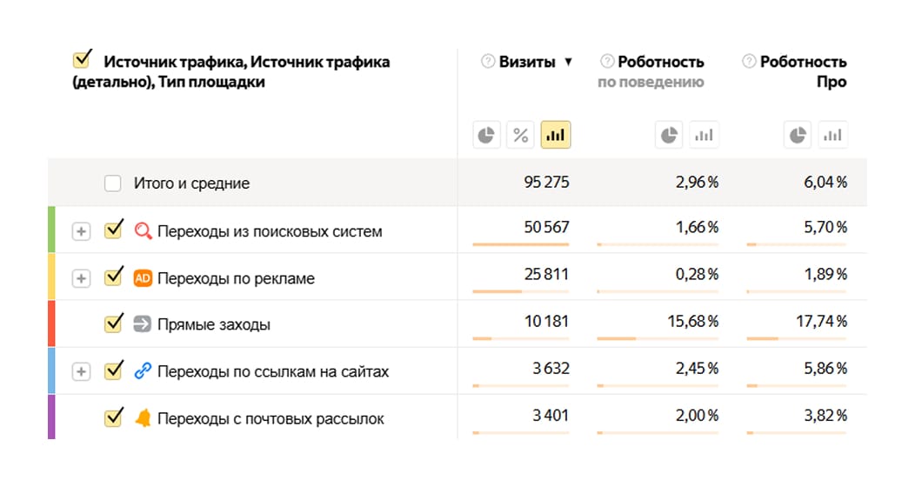Select bar chart view under Визиты
This screenshot has width=915, height=487.
pyautogui.click(x=556, y=136)
